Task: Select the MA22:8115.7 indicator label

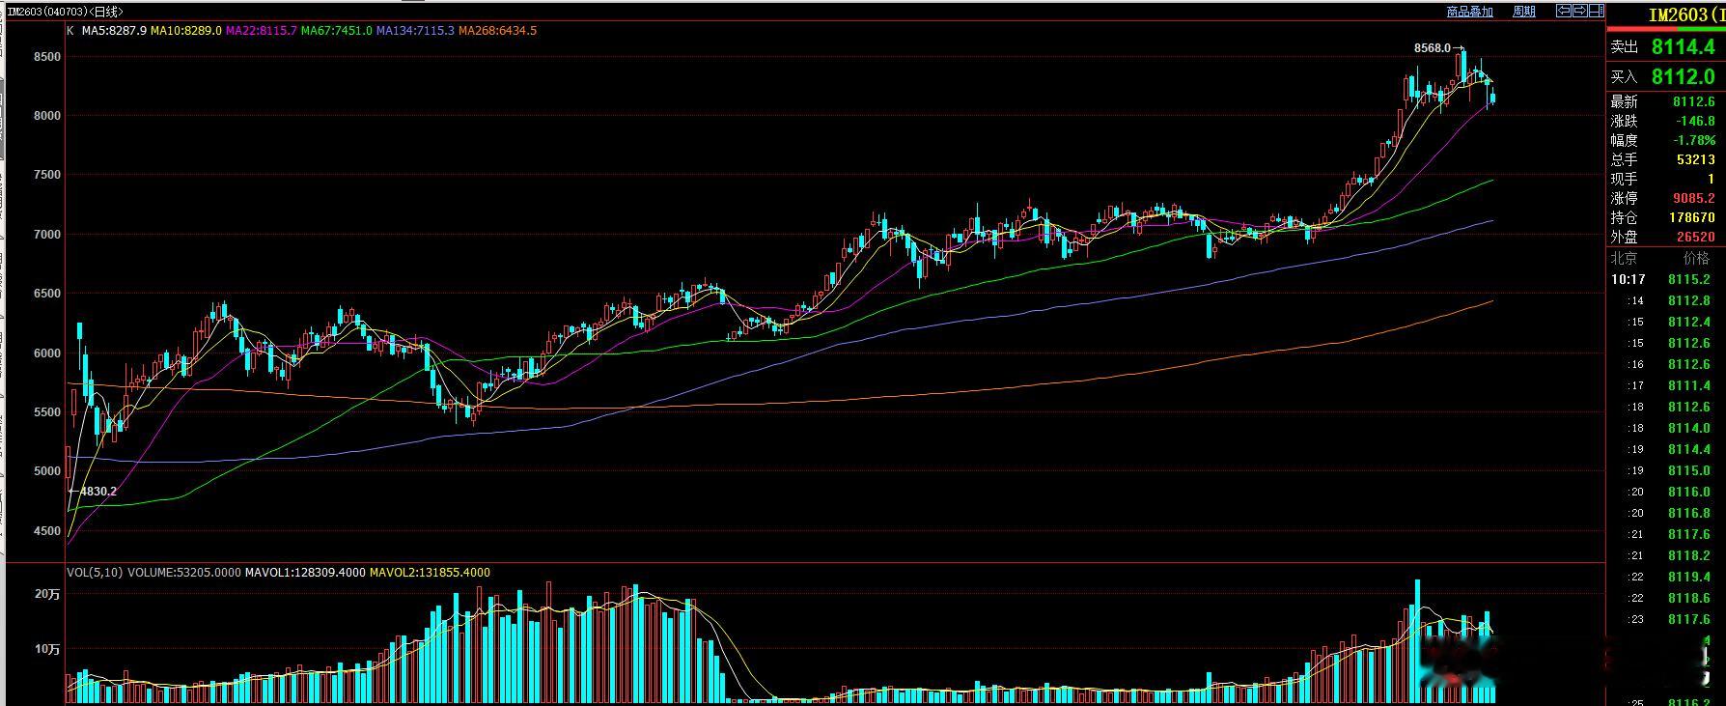Action: (x=262, y=31)
